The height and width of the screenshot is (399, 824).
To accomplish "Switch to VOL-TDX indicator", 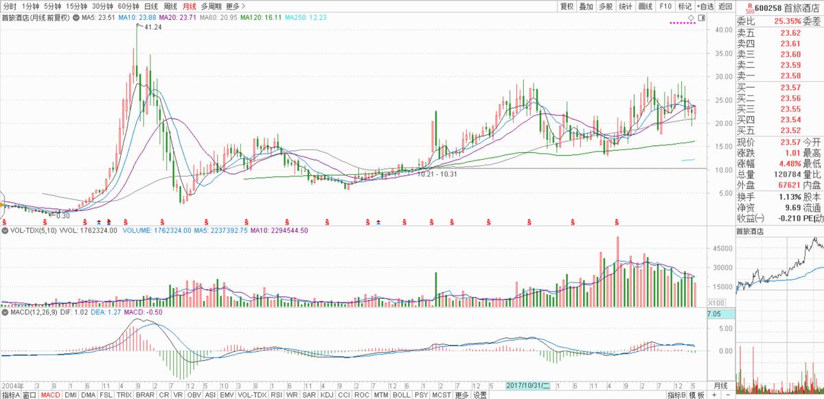I will click(252, 395).
